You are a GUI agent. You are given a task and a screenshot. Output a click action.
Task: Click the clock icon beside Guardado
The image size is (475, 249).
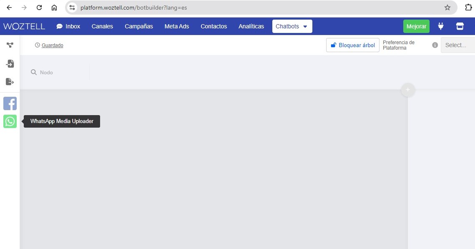coord(37,45)
